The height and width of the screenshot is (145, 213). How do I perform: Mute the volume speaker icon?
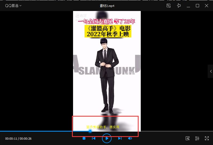(130, 138)
